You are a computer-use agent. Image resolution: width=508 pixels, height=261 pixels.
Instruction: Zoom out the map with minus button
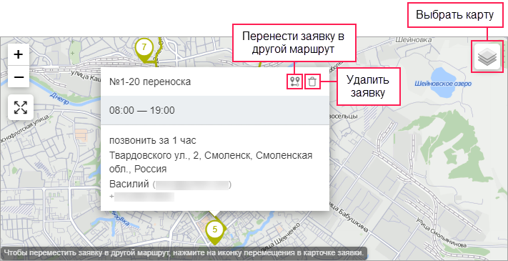point(19,77)
